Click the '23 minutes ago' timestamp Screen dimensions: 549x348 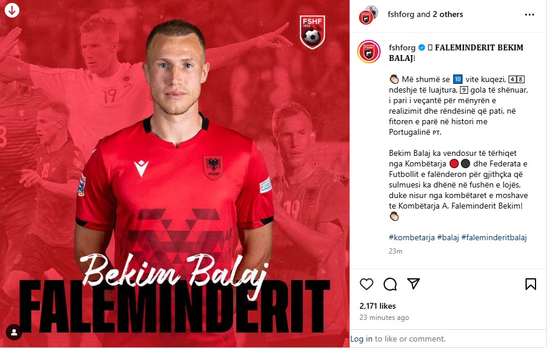point(384,318)
